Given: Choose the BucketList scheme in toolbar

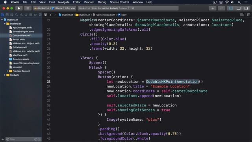Looking at the screenshot, I should [x=42, y=8].
